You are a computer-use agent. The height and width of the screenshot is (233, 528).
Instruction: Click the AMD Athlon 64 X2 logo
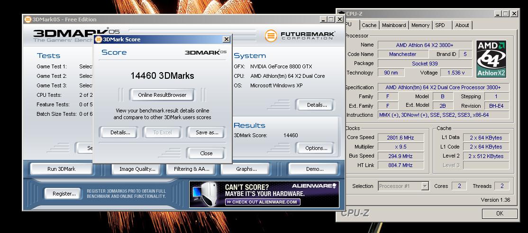click(492, 59)
